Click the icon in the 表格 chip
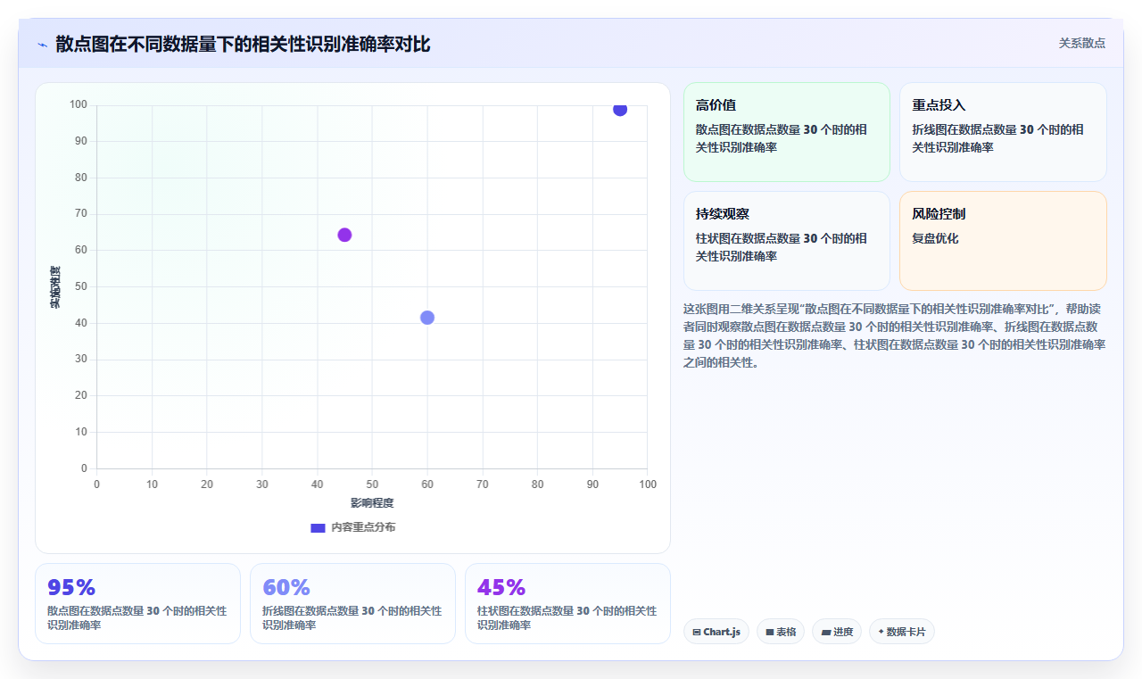The image size is (1142, 679). [x=770, y=633]
